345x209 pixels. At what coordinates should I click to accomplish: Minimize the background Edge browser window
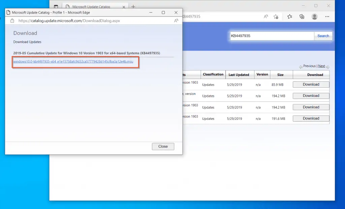304,6
